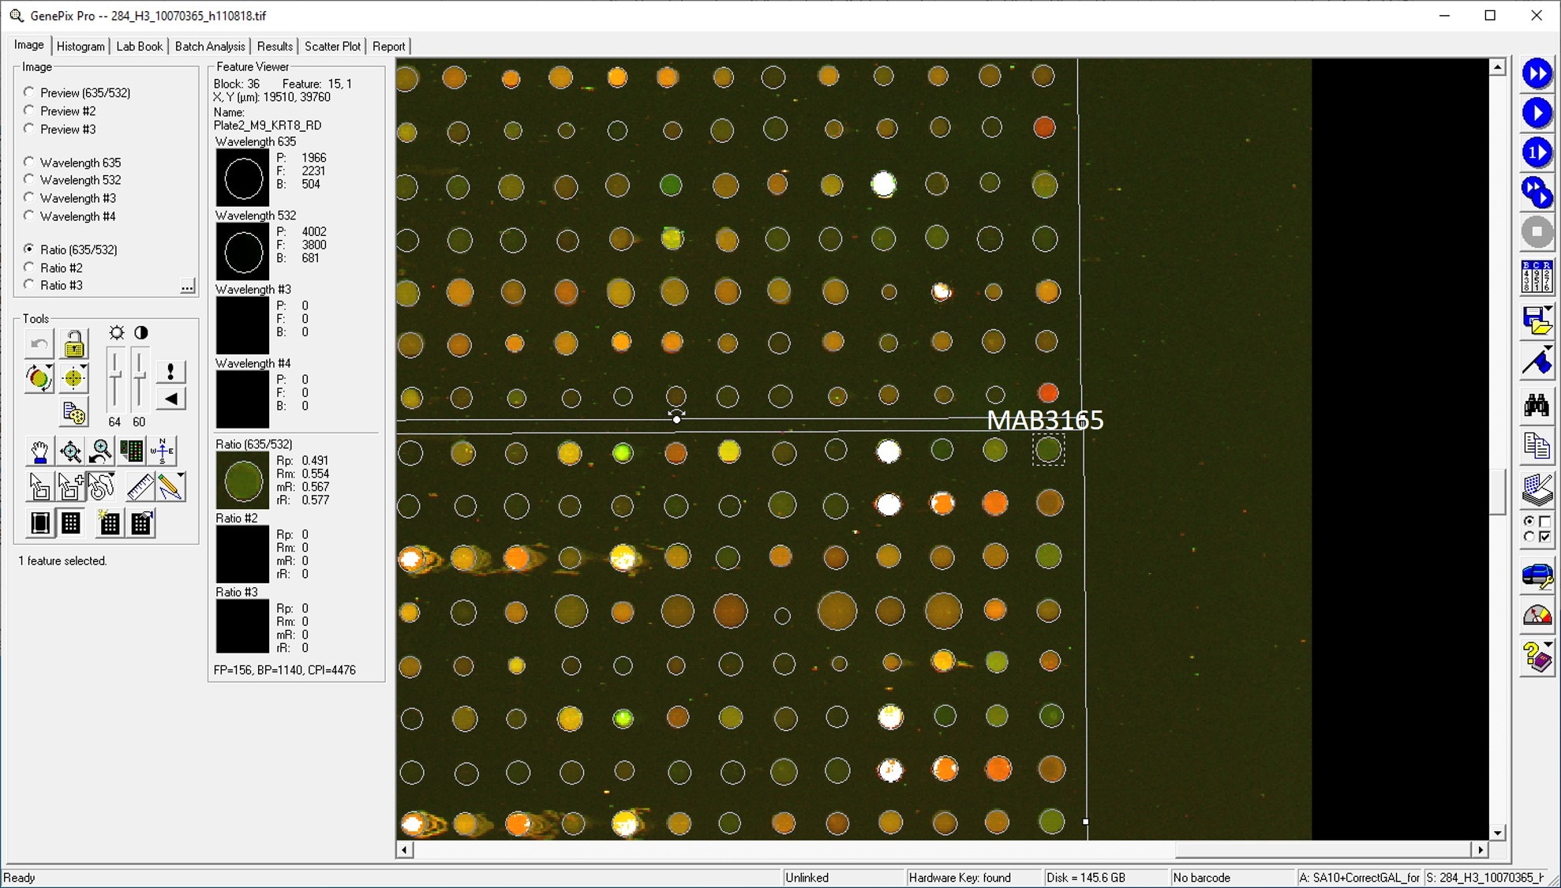Open the Batch Analysis tab
The image size is (1561, 888).
click(x=209, y=46)
